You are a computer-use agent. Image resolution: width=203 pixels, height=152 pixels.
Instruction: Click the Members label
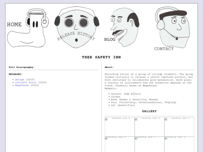[x=111, y=89]
